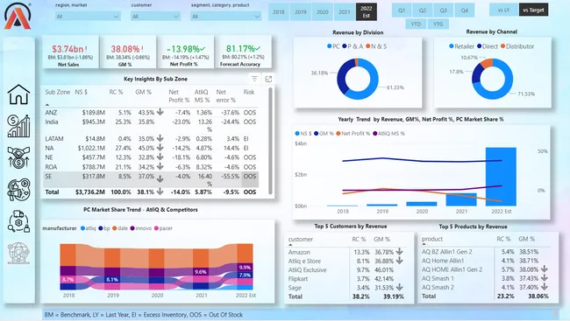Open the Executive view globe icon
Screen dimensions: 570x321
pyautogui.click(x=18, y=253)
